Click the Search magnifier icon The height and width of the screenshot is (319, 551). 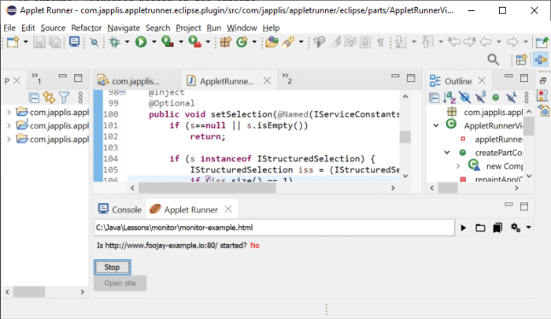(x=494, y=60)
